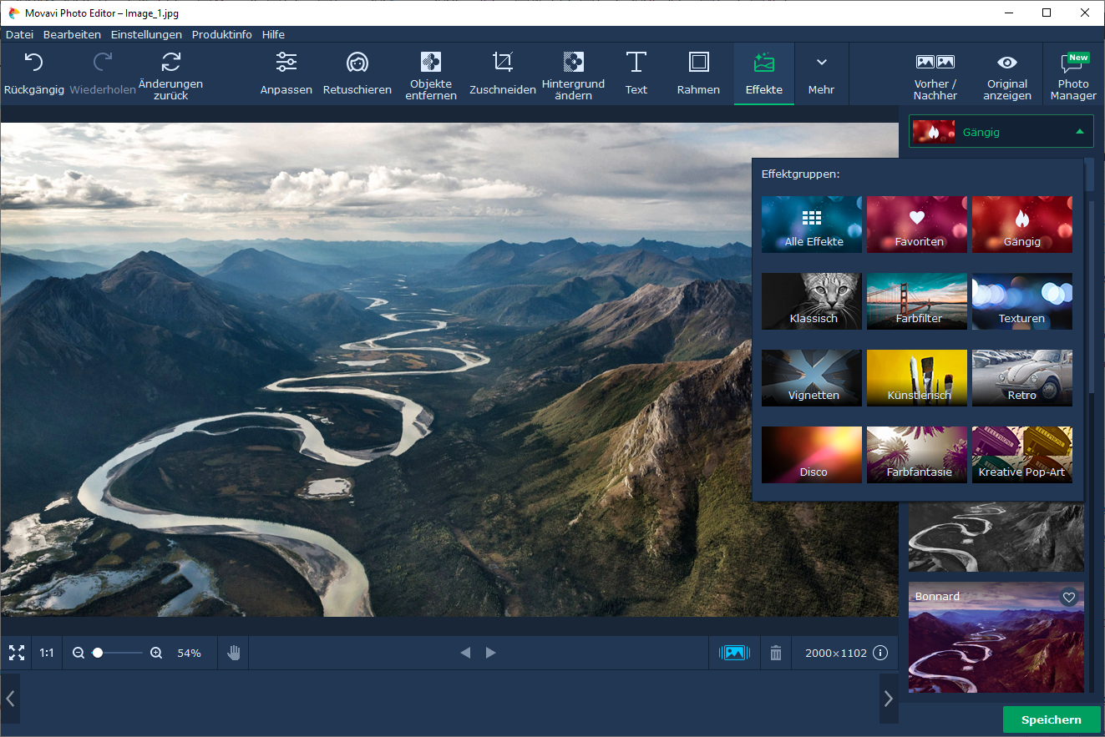Toggle Vorher / Nachher comparison
1105x737 pixels.
pyautogui.click(x=935, y=73)
